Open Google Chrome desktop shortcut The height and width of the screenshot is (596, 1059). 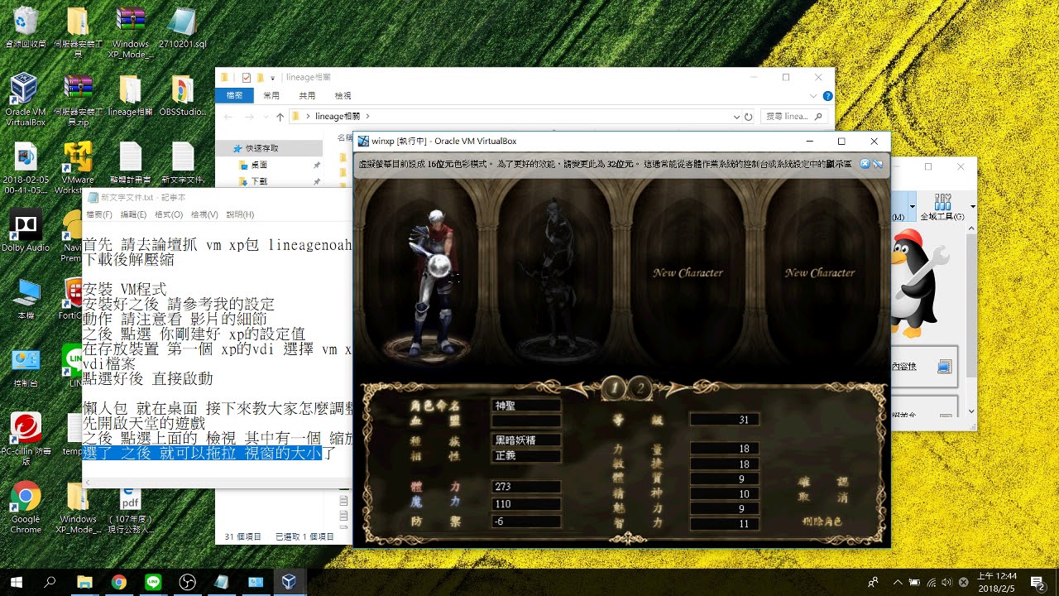[26, 507]
